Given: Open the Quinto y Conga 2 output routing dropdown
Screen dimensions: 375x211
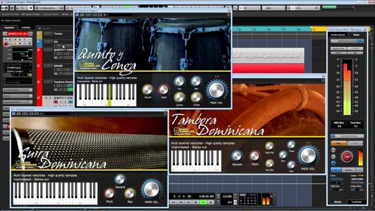Looking at the screenshot, I should pos(18,71).
